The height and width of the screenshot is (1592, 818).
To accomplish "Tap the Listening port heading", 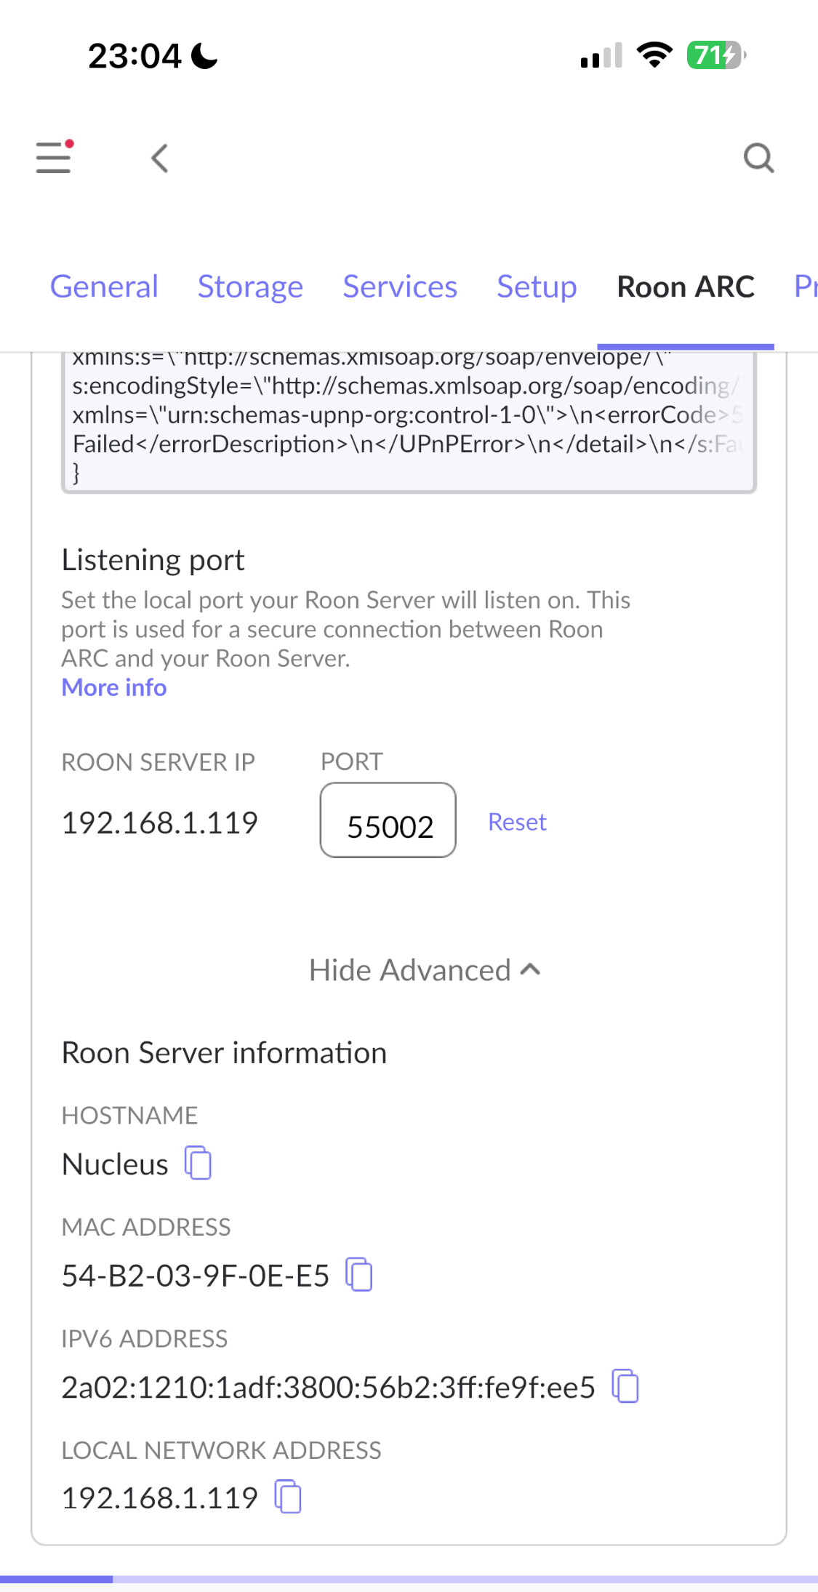I will pyautogui.click(x=153, y=560).
